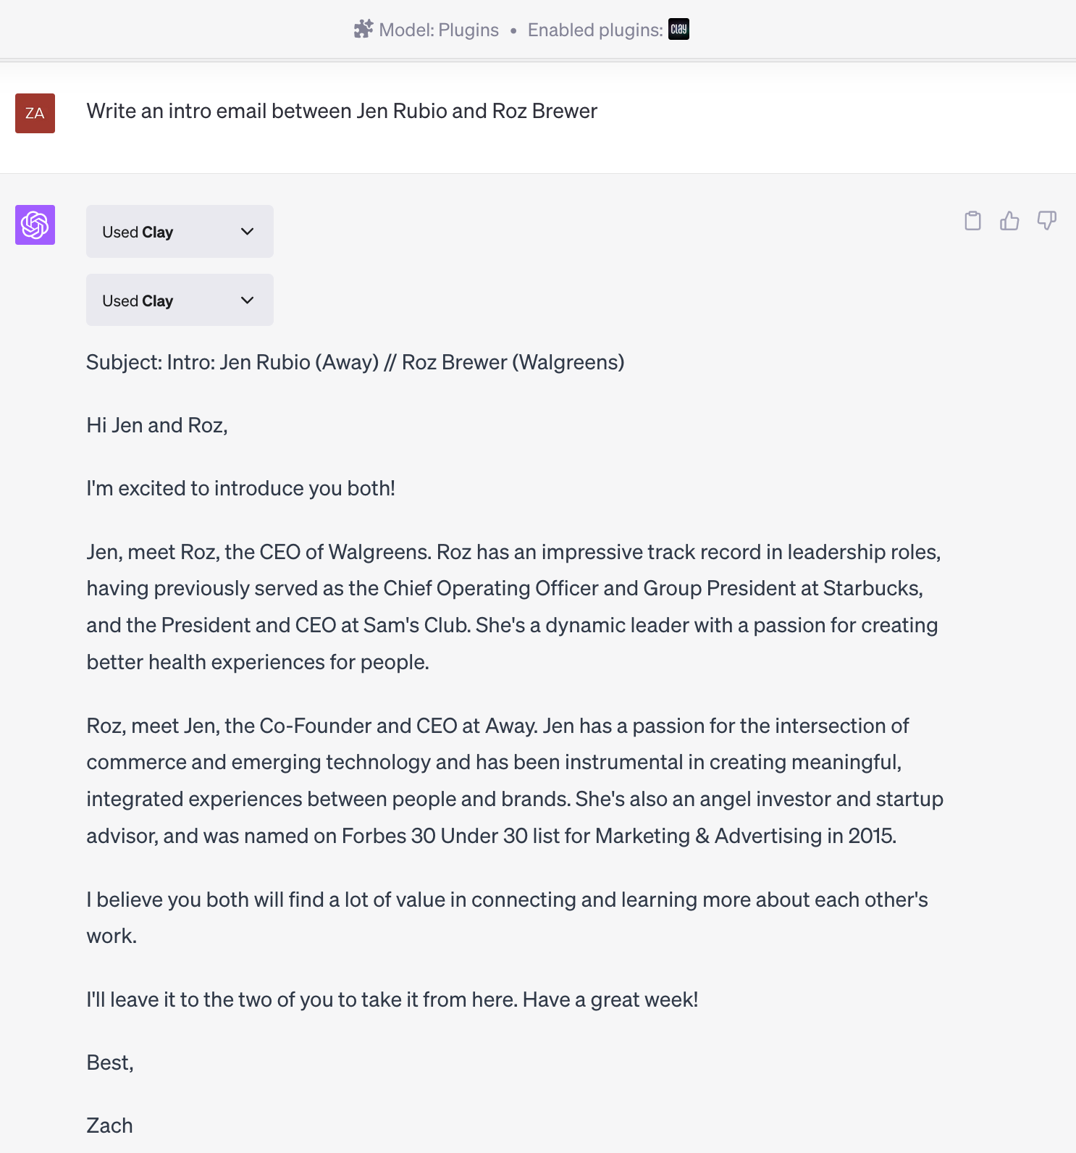Viewport: 1076px width, 1153px height.
Task: Click the Enabled plugins label
Action: (594, 30)
